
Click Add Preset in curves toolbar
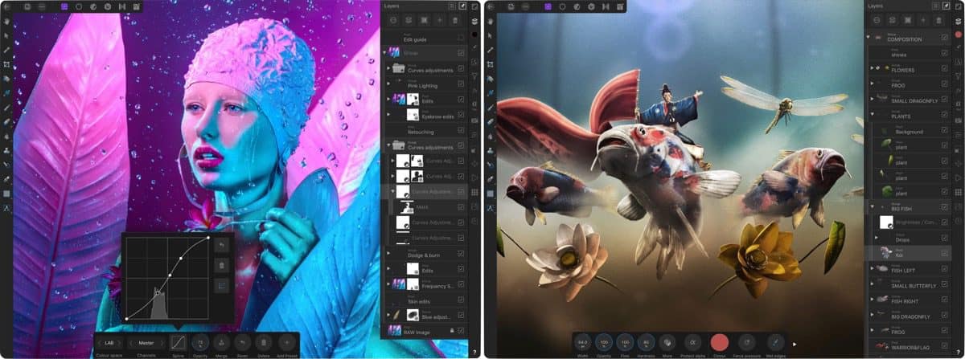click(287, 342)
